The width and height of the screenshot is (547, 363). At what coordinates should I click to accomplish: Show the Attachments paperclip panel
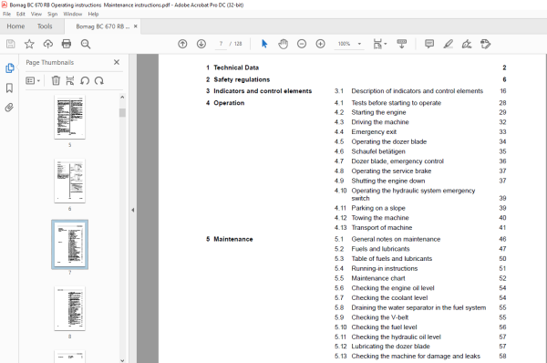point(9,107)
